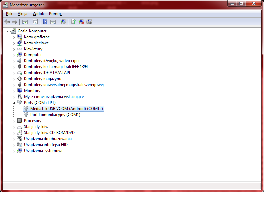
Task: Click the Help toolbar icon
Action: click(x=45, y=22)
